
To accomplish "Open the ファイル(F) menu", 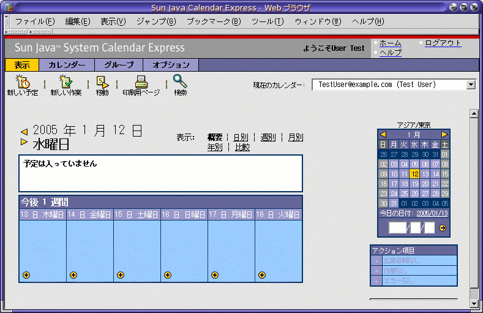I will 35,21.
